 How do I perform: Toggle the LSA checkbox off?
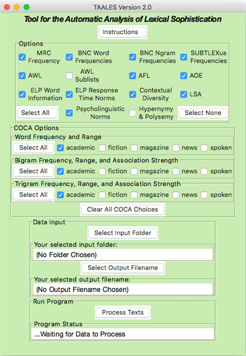183,94
